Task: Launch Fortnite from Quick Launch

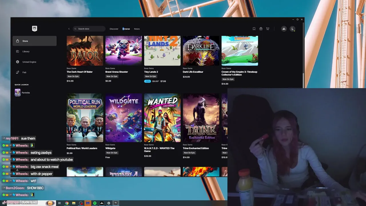Action: click(x=35, y=93)
